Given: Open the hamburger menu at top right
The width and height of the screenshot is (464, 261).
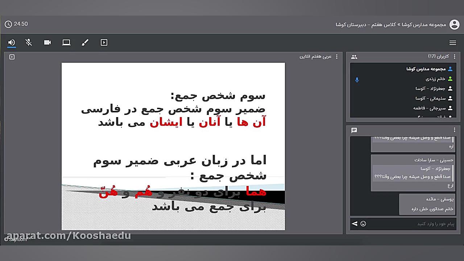Looking at the screenshot, I should 453,42.
